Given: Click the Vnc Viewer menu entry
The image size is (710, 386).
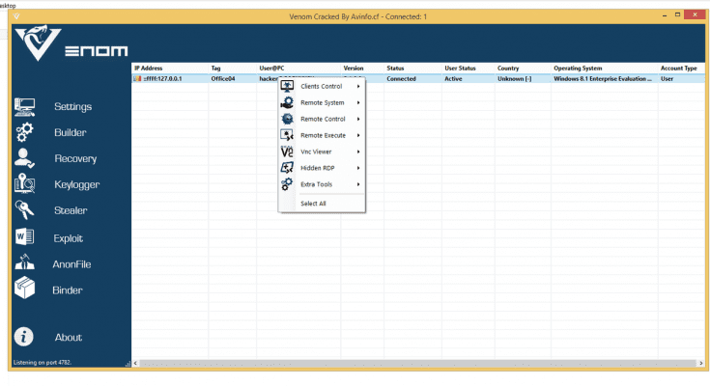Looking at the screenshot, I should point(317,152).
